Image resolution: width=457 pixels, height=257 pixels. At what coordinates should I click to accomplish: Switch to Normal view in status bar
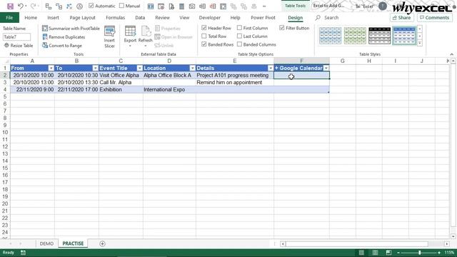[x=361, y=252]
